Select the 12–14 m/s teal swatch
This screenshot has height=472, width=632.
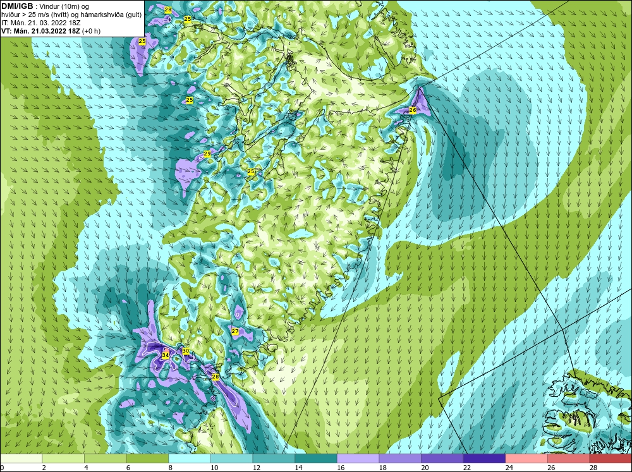tap(274, 458)
